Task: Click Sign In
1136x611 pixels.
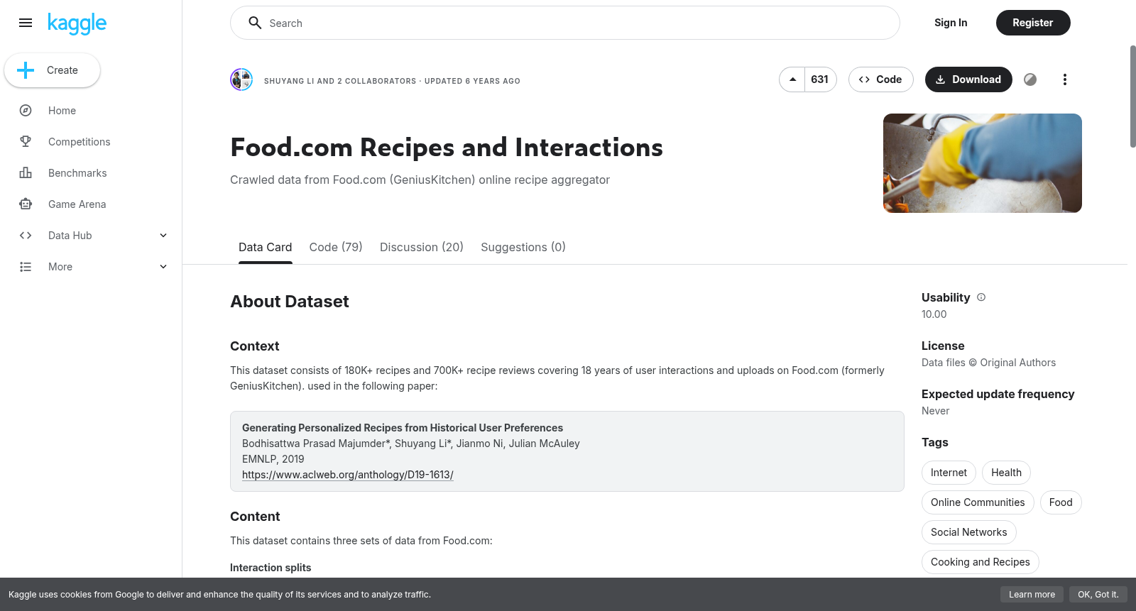Action: (x=951, y=23)
